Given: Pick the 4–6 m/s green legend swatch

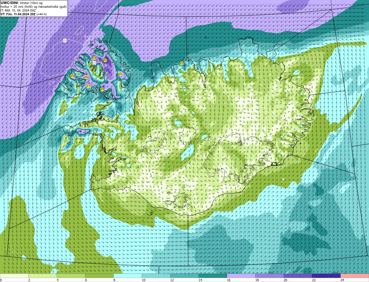Looking at the screenshot, I should pyautogui.click(x=71, y=276).
